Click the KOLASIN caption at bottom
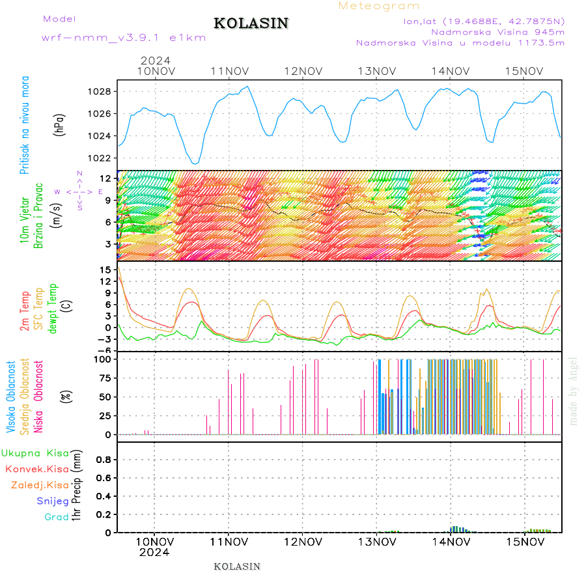This screenshot has width=586, height=586. pos(237,566)
